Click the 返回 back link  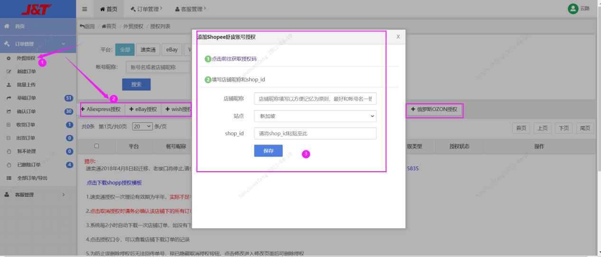[87, 27]
